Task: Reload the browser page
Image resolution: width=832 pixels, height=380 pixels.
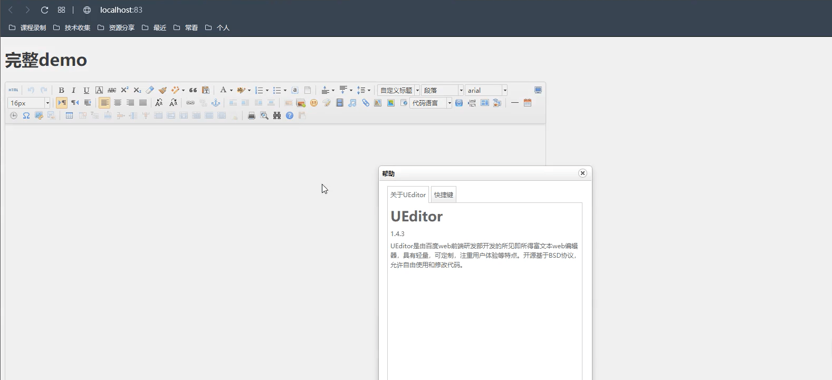Action: (x=44, y=10)
